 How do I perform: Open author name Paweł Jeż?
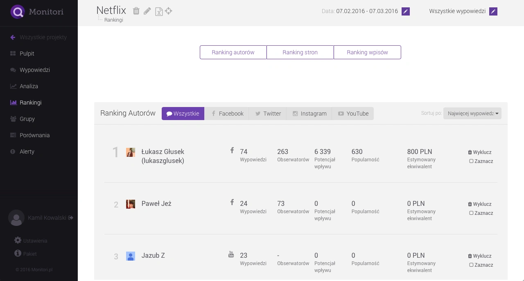click(156, 204)
